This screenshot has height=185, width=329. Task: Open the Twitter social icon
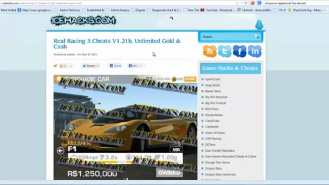[225, 51]
